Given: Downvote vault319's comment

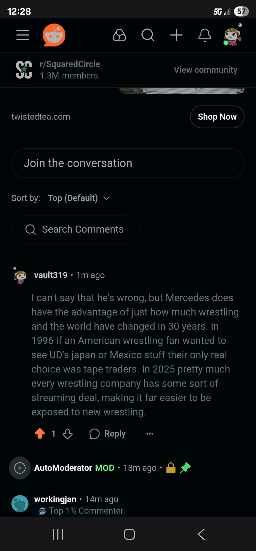Looking at the screenshot, I should pos(68,434).
